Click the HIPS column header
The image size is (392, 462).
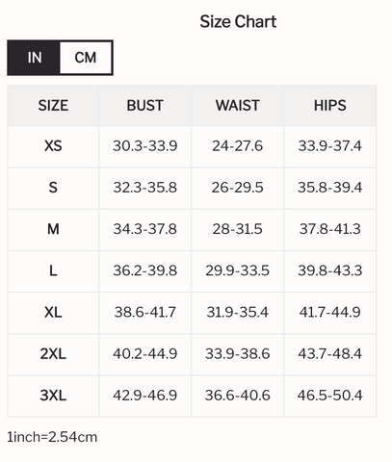[330, 106]
